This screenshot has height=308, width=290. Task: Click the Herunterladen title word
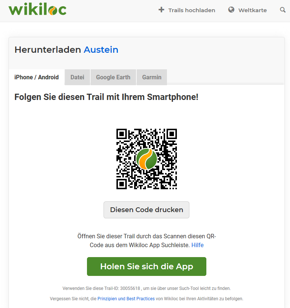(x=48, y=49)
